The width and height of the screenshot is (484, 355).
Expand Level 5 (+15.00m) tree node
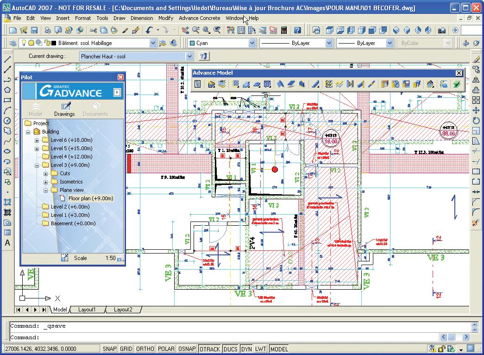coord(37,149)
